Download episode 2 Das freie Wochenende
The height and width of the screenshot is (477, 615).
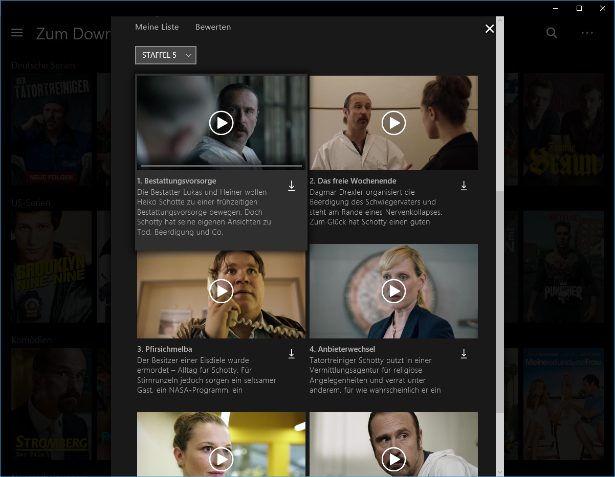[464, 186]
